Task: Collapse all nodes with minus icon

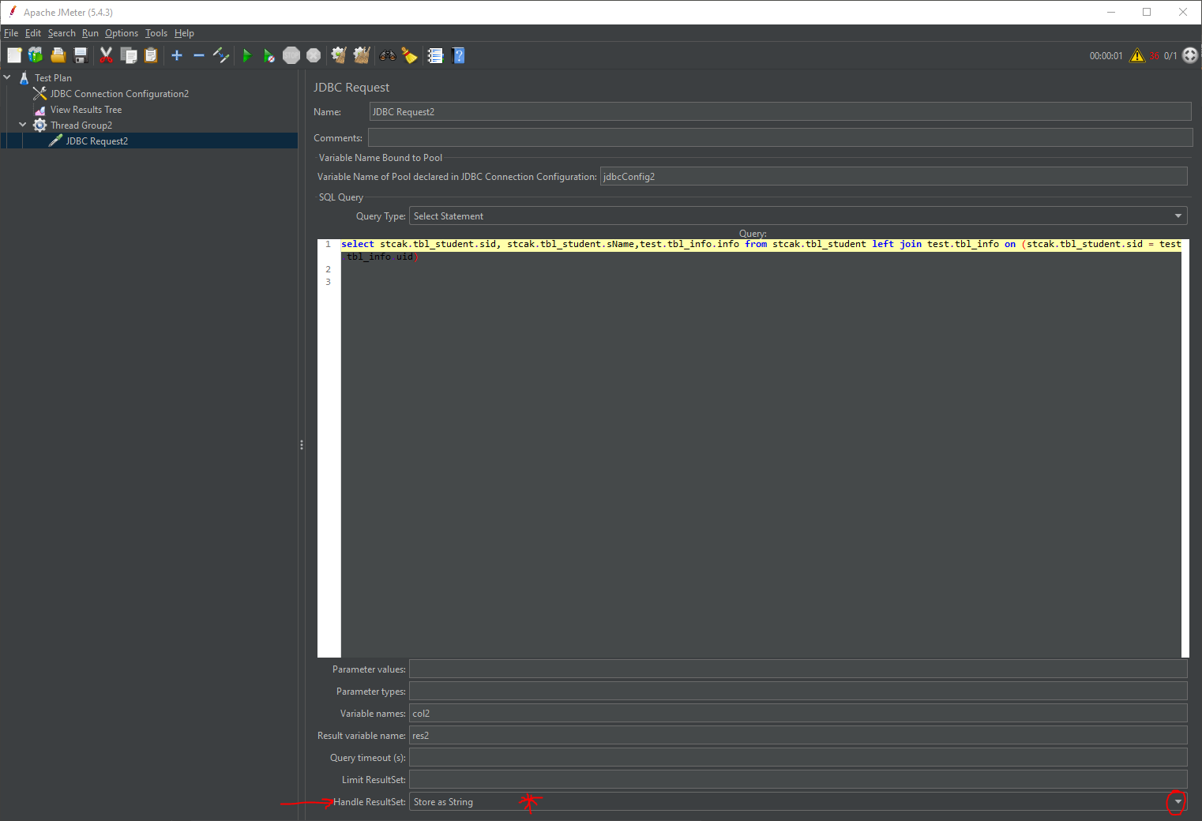Action: point(199,55)
